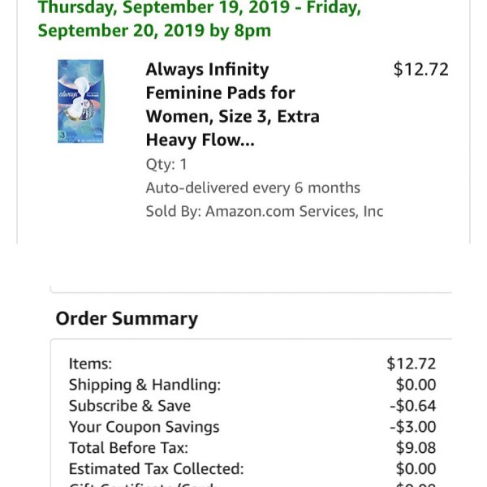487x487 pixels.
Task: Click Auto-delivered every 6 months text
Action: pos(253,187)
